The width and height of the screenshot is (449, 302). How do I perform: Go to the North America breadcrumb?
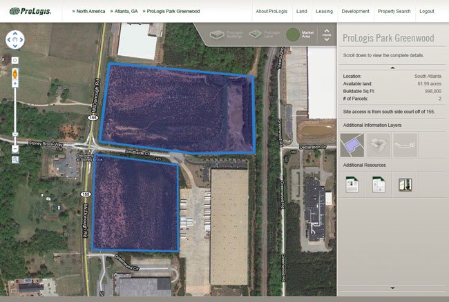tap(90, 12)
